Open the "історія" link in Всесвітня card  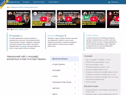tap(61, 36)
